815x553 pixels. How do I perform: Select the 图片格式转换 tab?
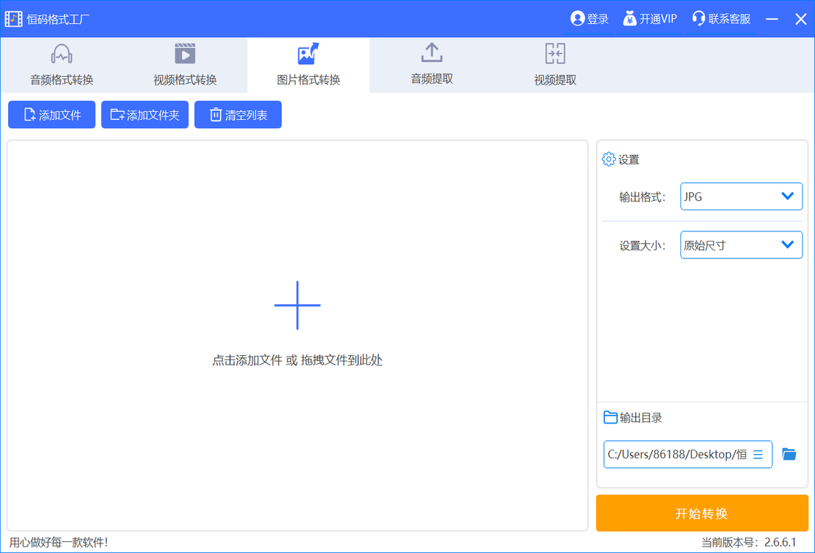pyautogui.click(x=309, y=79)
